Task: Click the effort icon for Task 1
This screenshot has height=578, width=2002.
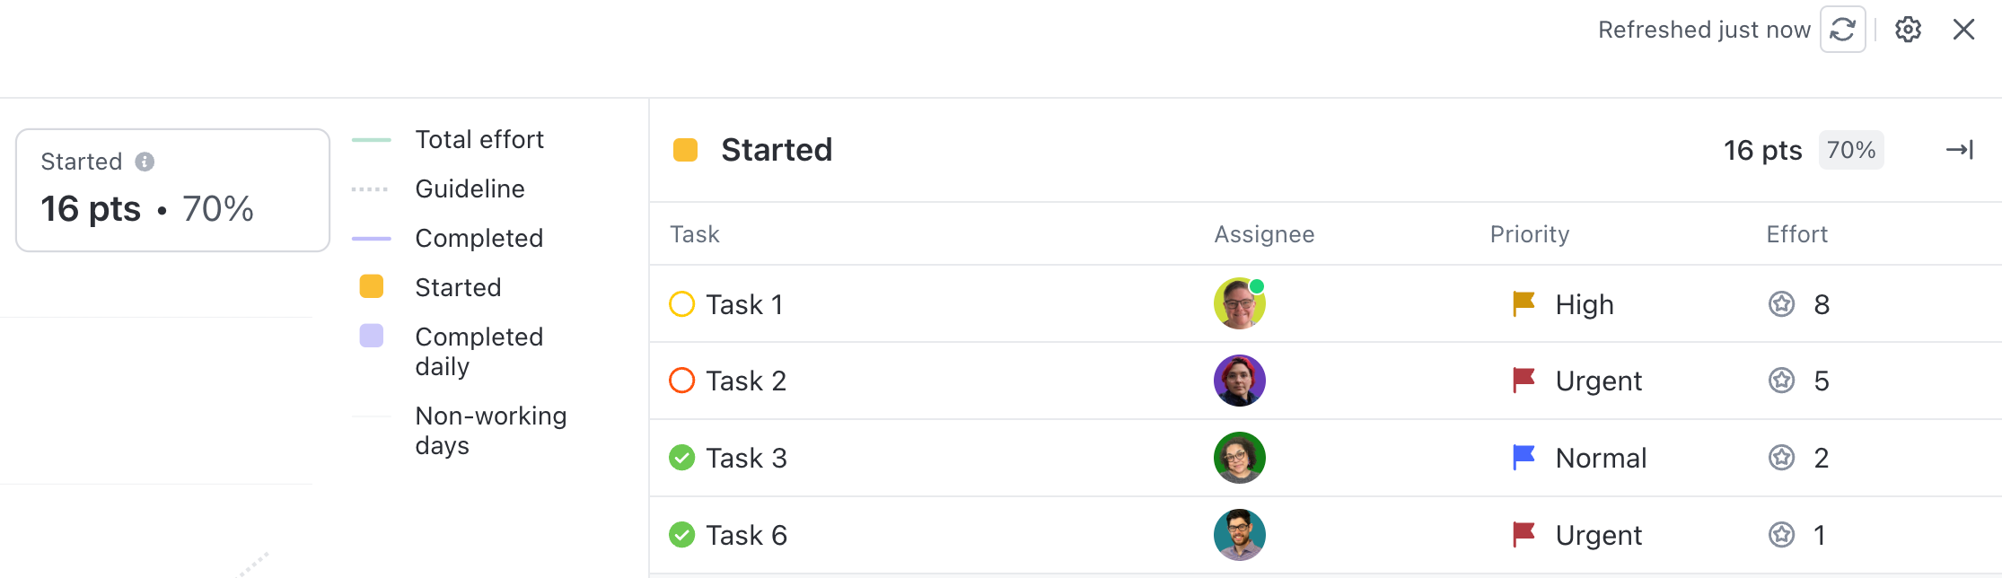Action: click(1781, 304)
